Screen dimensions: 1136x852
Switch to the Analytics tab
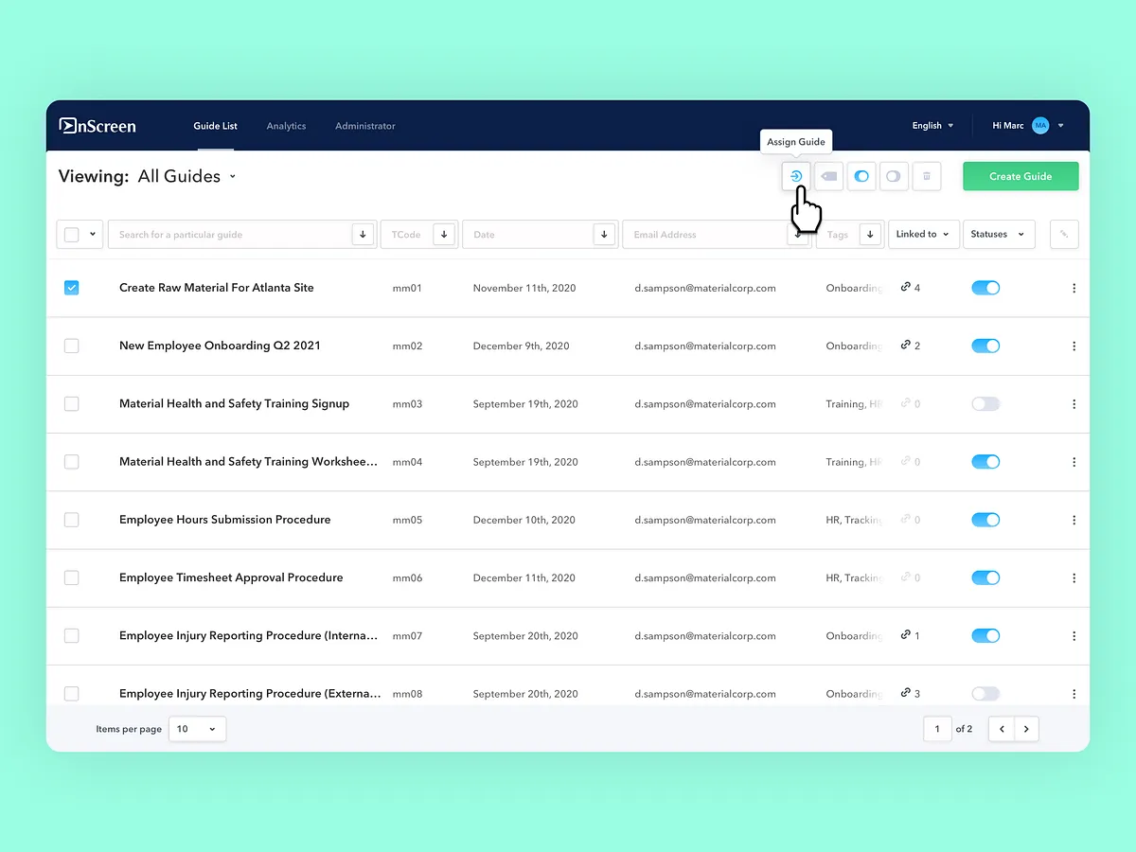tap(286, 125)
